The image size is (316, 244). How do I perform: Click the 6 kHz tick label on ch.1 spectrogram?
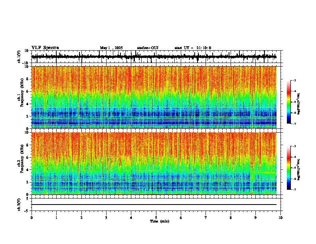(x=28, y=91)
